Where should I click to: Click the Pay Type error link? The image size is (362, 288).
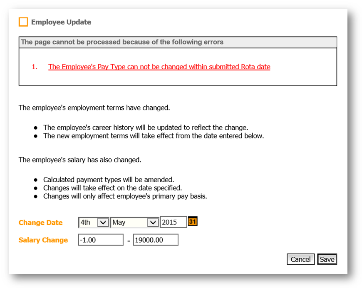[x=159, y=67]
